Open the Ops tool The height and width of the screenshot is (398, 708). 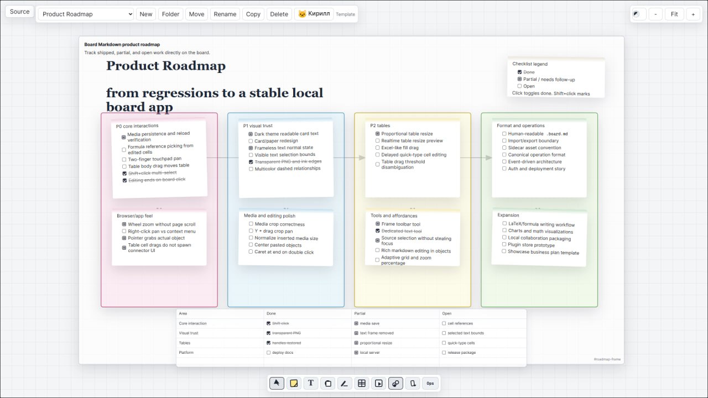[x=430, y=383]
